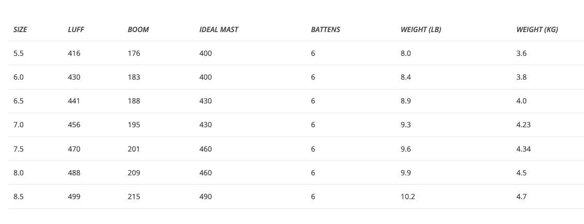The image size is (584, 224).
Task: Click the 4.23 weight in kilograms cell
Action: tap(523, 125)
